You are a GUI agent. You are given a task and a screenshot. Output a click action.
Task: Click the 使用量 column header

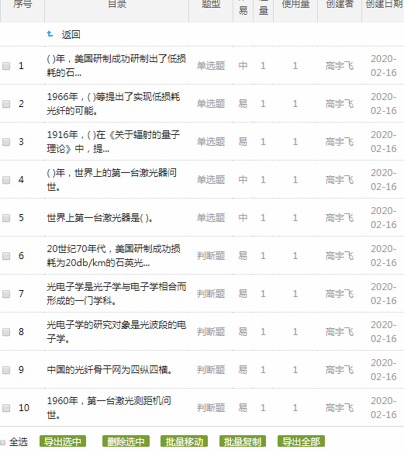click(295, 4)
